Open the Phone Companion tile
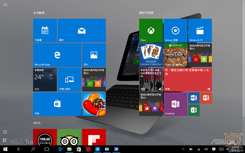The height and width of the screenshot is (153, 245). 69,79
